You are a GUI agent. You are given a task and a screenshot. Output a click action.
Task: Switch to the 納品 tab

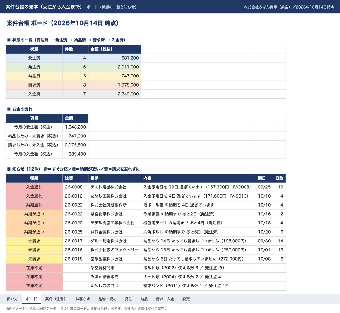[144, 299]
